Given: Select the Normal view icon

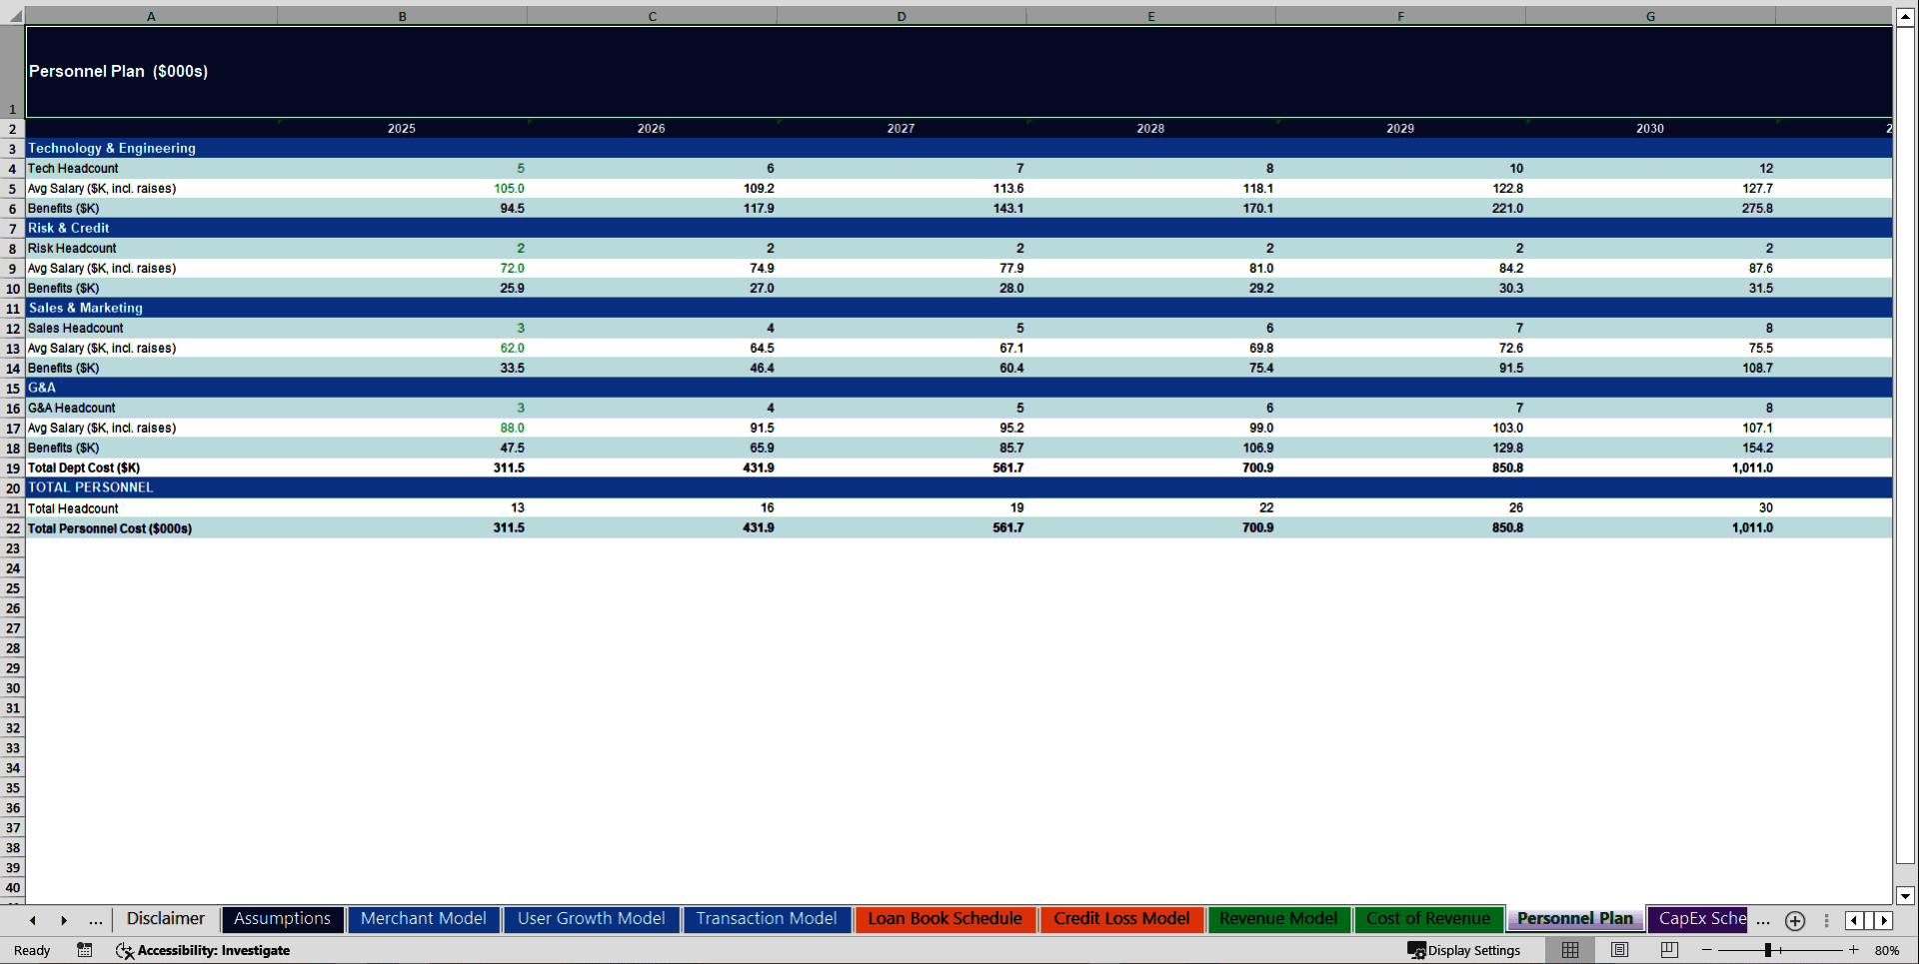Looking at the screenshot, I should (x=1569, y=950).
